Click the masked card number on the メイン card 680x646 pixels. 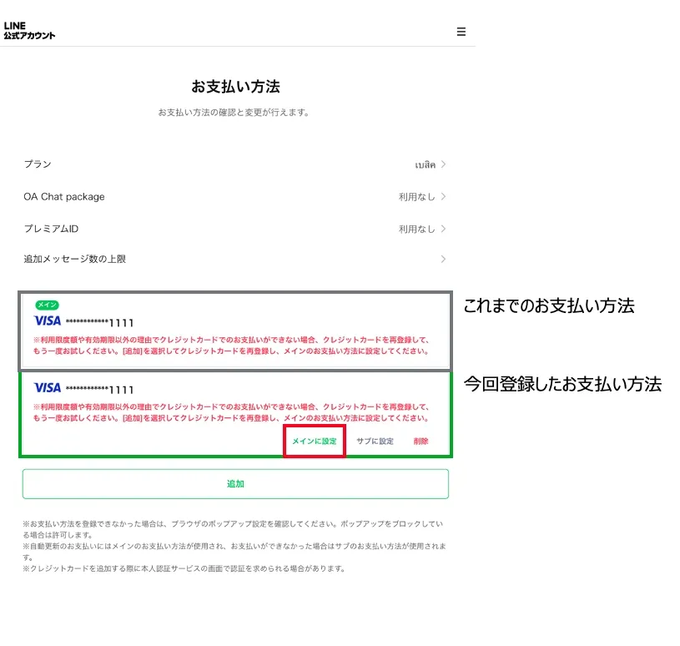click(x=99, y=322)
